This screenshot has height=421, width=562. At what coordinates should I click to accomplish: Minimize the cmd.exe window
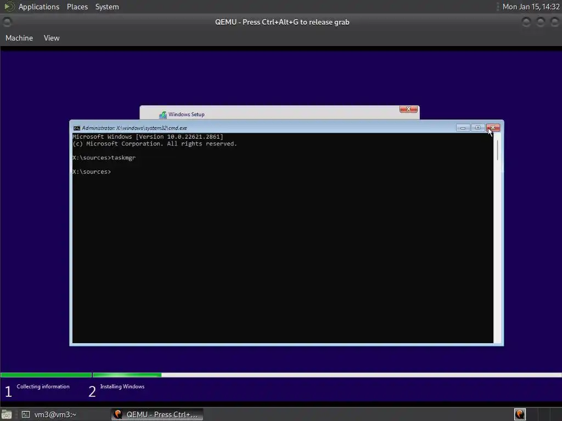(x=463, y=128)
